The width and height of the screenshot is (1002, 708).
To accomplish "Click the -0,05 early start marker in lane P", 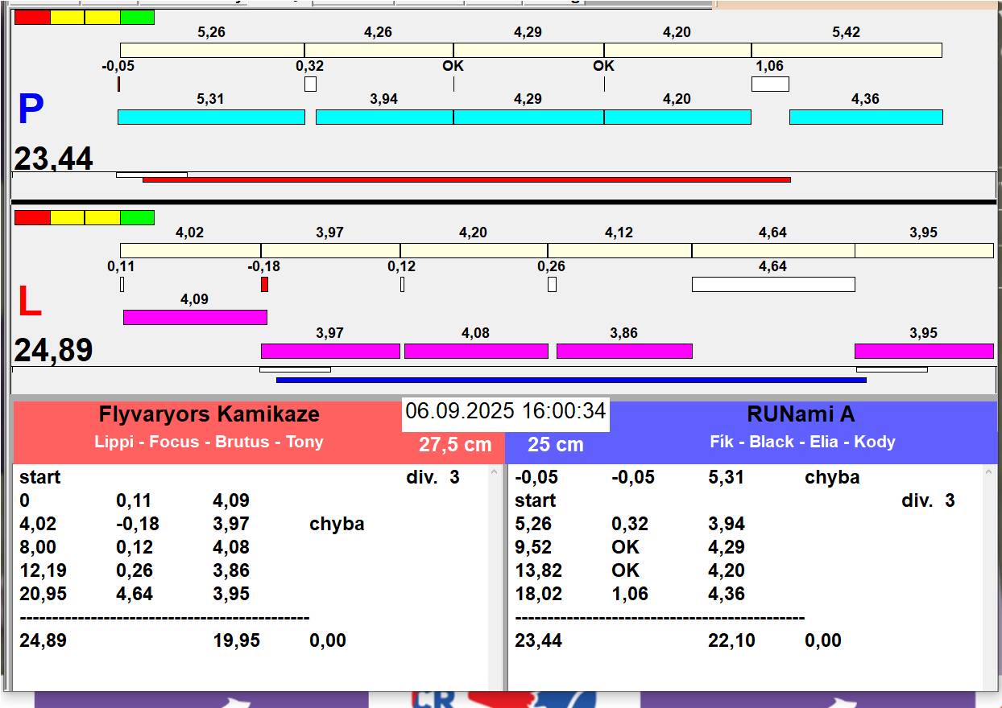I will click(x=118, y=84).
